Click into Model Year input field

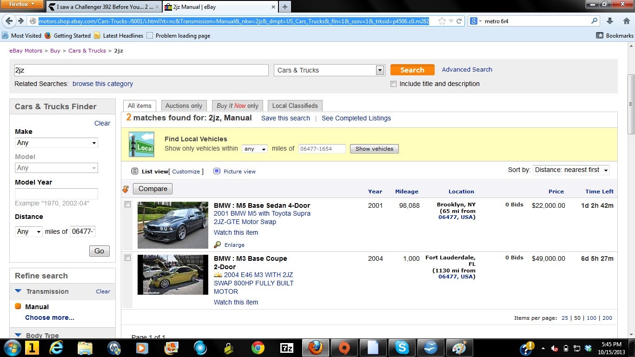point(56,194)
